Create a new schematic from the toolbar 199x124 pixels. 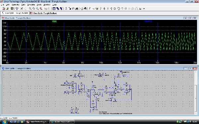point(4,9)
